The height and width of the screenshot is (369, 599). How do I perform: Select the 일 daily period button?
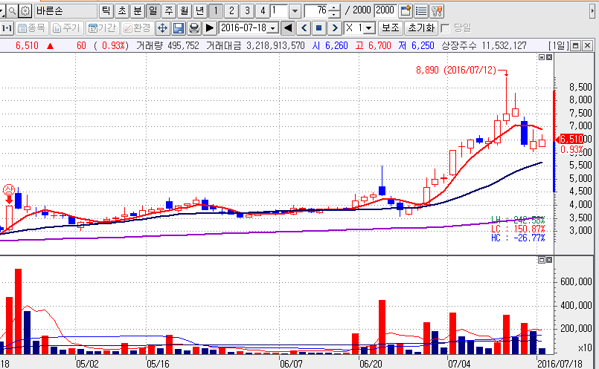coord(153,10)
